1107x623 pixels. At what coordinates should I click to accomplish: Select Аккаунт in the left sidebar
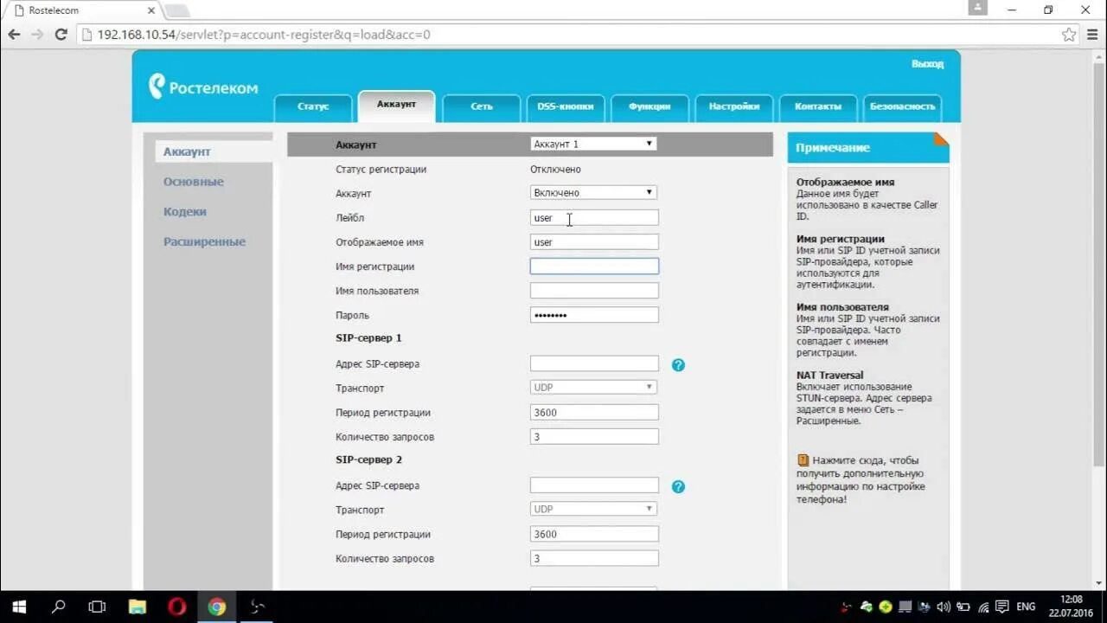tap(214, 151)
